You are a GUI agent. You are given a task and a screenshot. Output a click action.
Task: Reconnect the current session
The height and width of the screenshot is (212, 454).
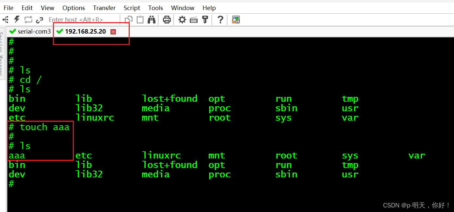click(x=28, y=20)
